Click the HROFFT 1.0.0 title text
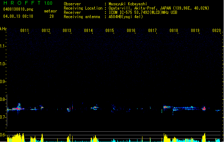Image resolution: width=224 pixels, height=142 pixels. [28, 3]
